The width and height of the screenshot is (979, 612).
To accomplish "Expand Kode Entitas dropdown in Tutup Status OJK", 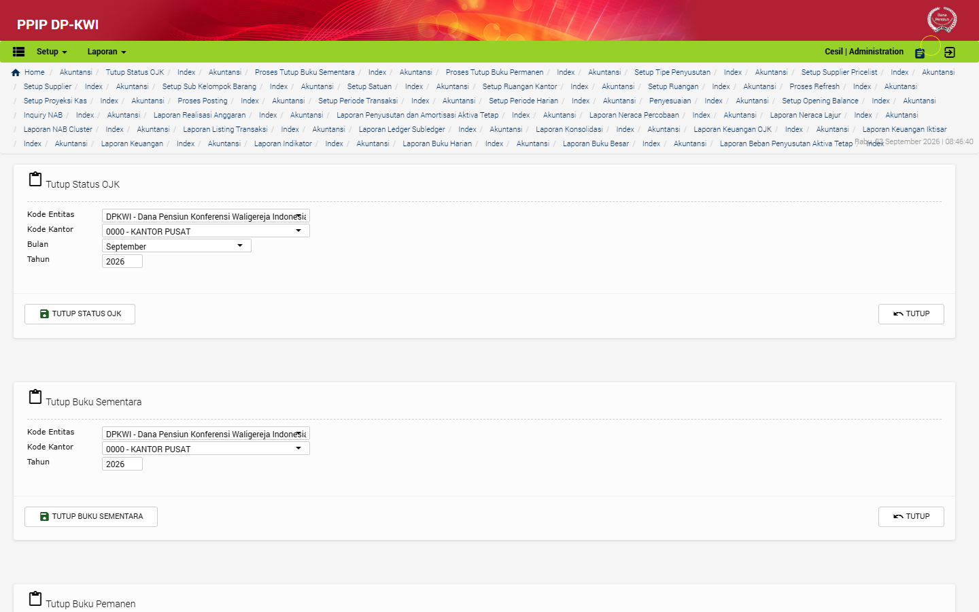I will (x=206, y=216).
